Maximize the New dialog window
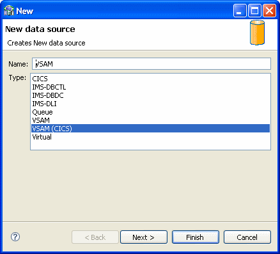 254,10
